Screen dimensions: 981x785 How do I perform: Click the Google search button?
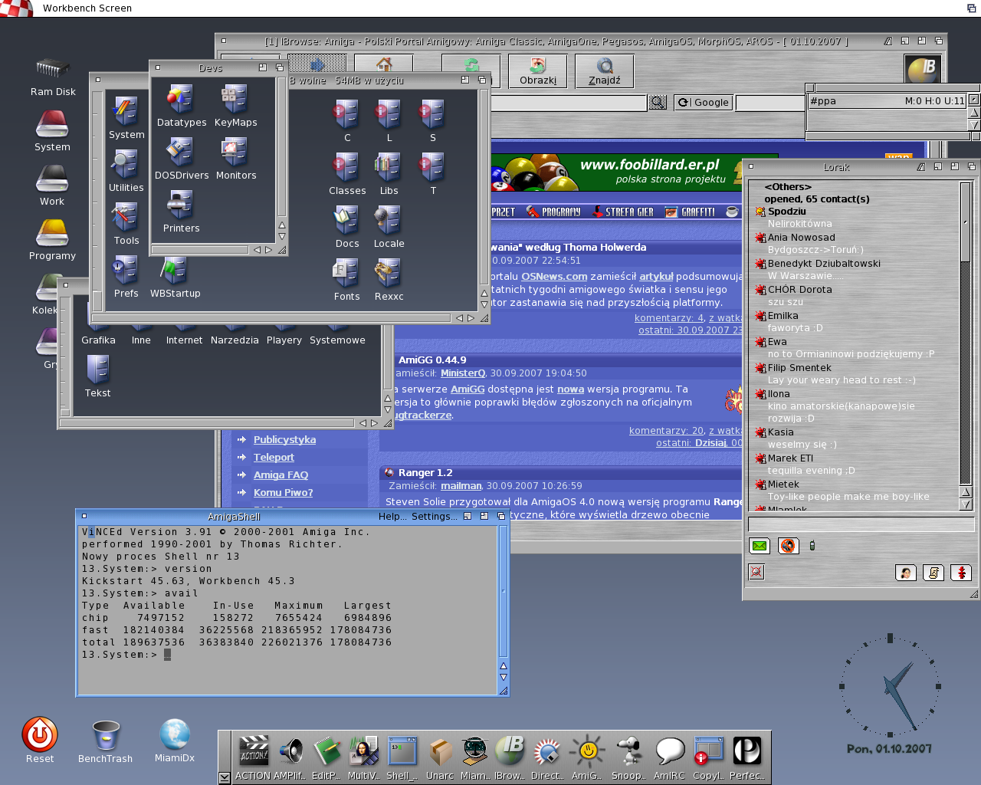[x=704, y=102]
